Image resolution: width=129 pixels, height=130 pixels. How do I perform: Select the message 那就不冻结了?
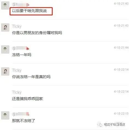click(24, 121)
